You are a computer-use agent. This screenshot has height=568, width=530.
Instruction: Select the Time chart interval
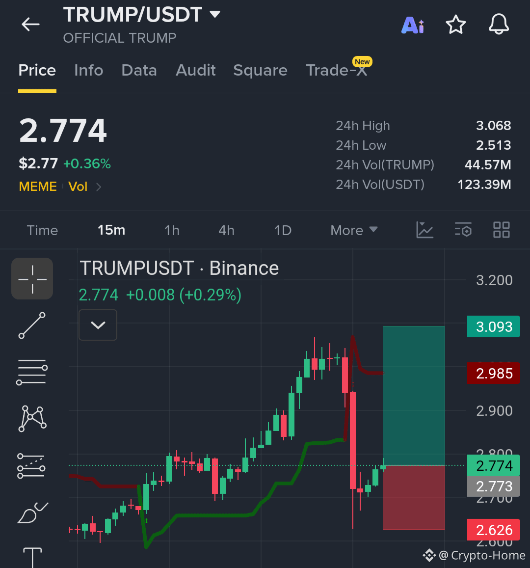pyautogui.click(x=42, y=230)
